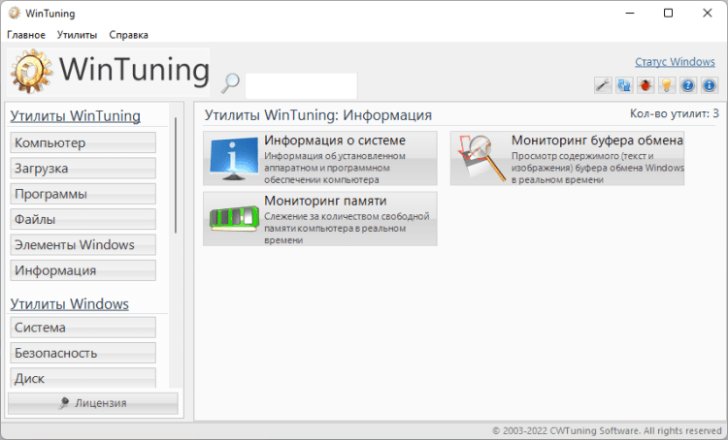This screenshot has height=440, width=728.
Task: Click the Утилиты WinTuning: Информация heading
Action: [x=318, y=115]
